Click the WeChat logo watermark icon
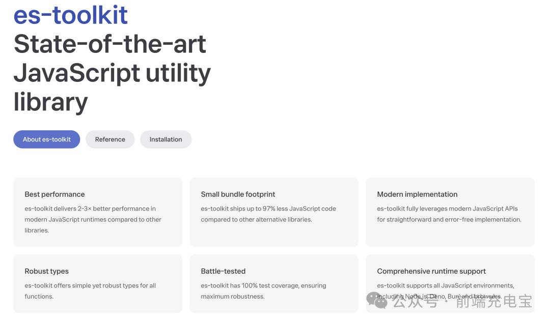The image size is (550, 323). click(377, 300)
